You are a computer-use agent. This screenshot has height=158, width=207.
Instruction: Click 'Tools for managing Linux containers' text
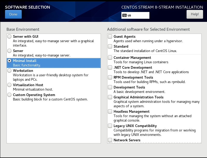click(141, 62)
